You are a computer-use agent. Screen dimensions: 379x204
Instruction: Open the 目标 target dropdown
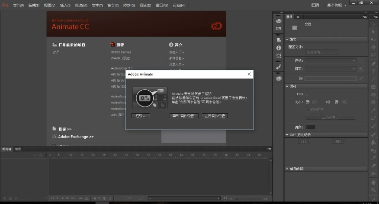tap(330, 61)
